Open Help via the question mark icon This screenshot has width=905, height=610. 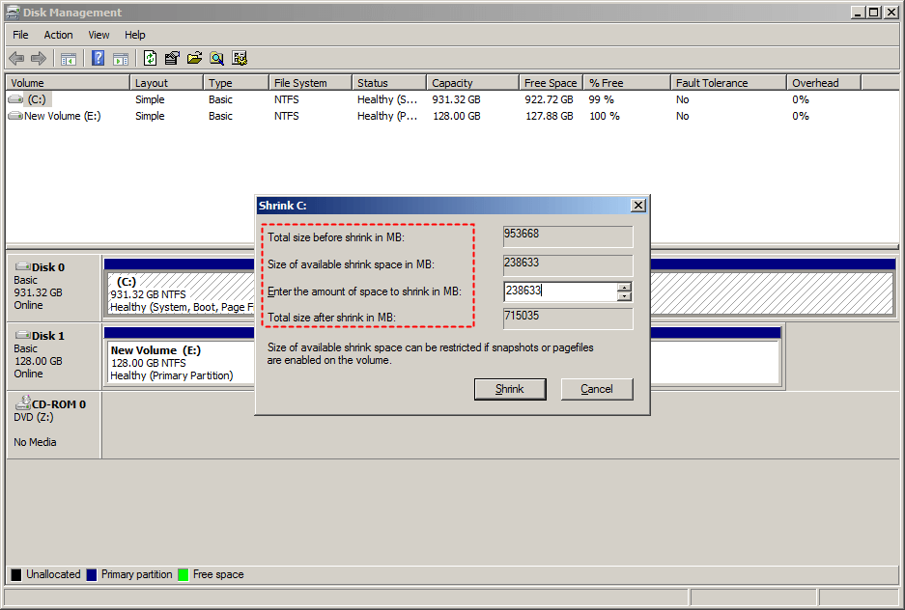click(x=99, y=58)
